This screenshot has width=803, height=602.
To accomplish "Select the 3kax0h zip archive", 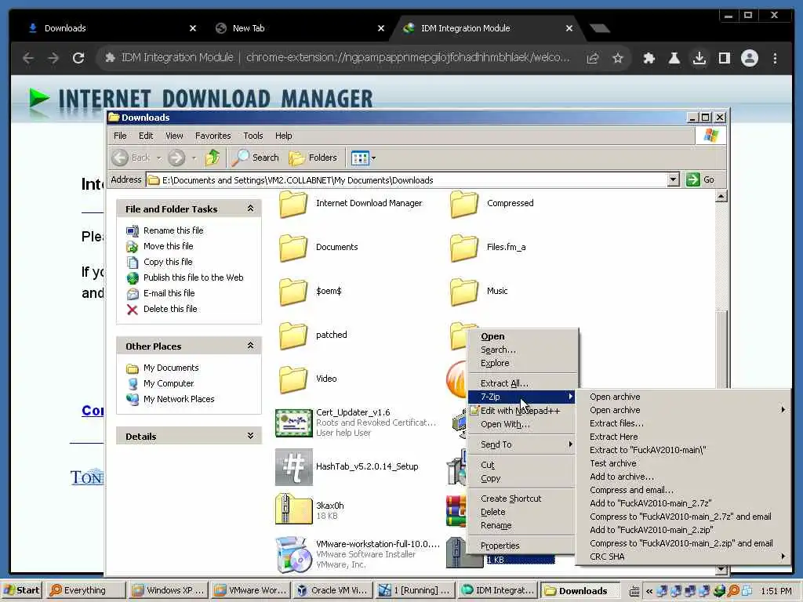I will (x=293, y=509).
